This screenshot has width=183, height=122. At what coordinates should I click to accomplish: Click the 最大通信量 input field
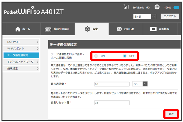pyautogui.click(x=112, y=84)
